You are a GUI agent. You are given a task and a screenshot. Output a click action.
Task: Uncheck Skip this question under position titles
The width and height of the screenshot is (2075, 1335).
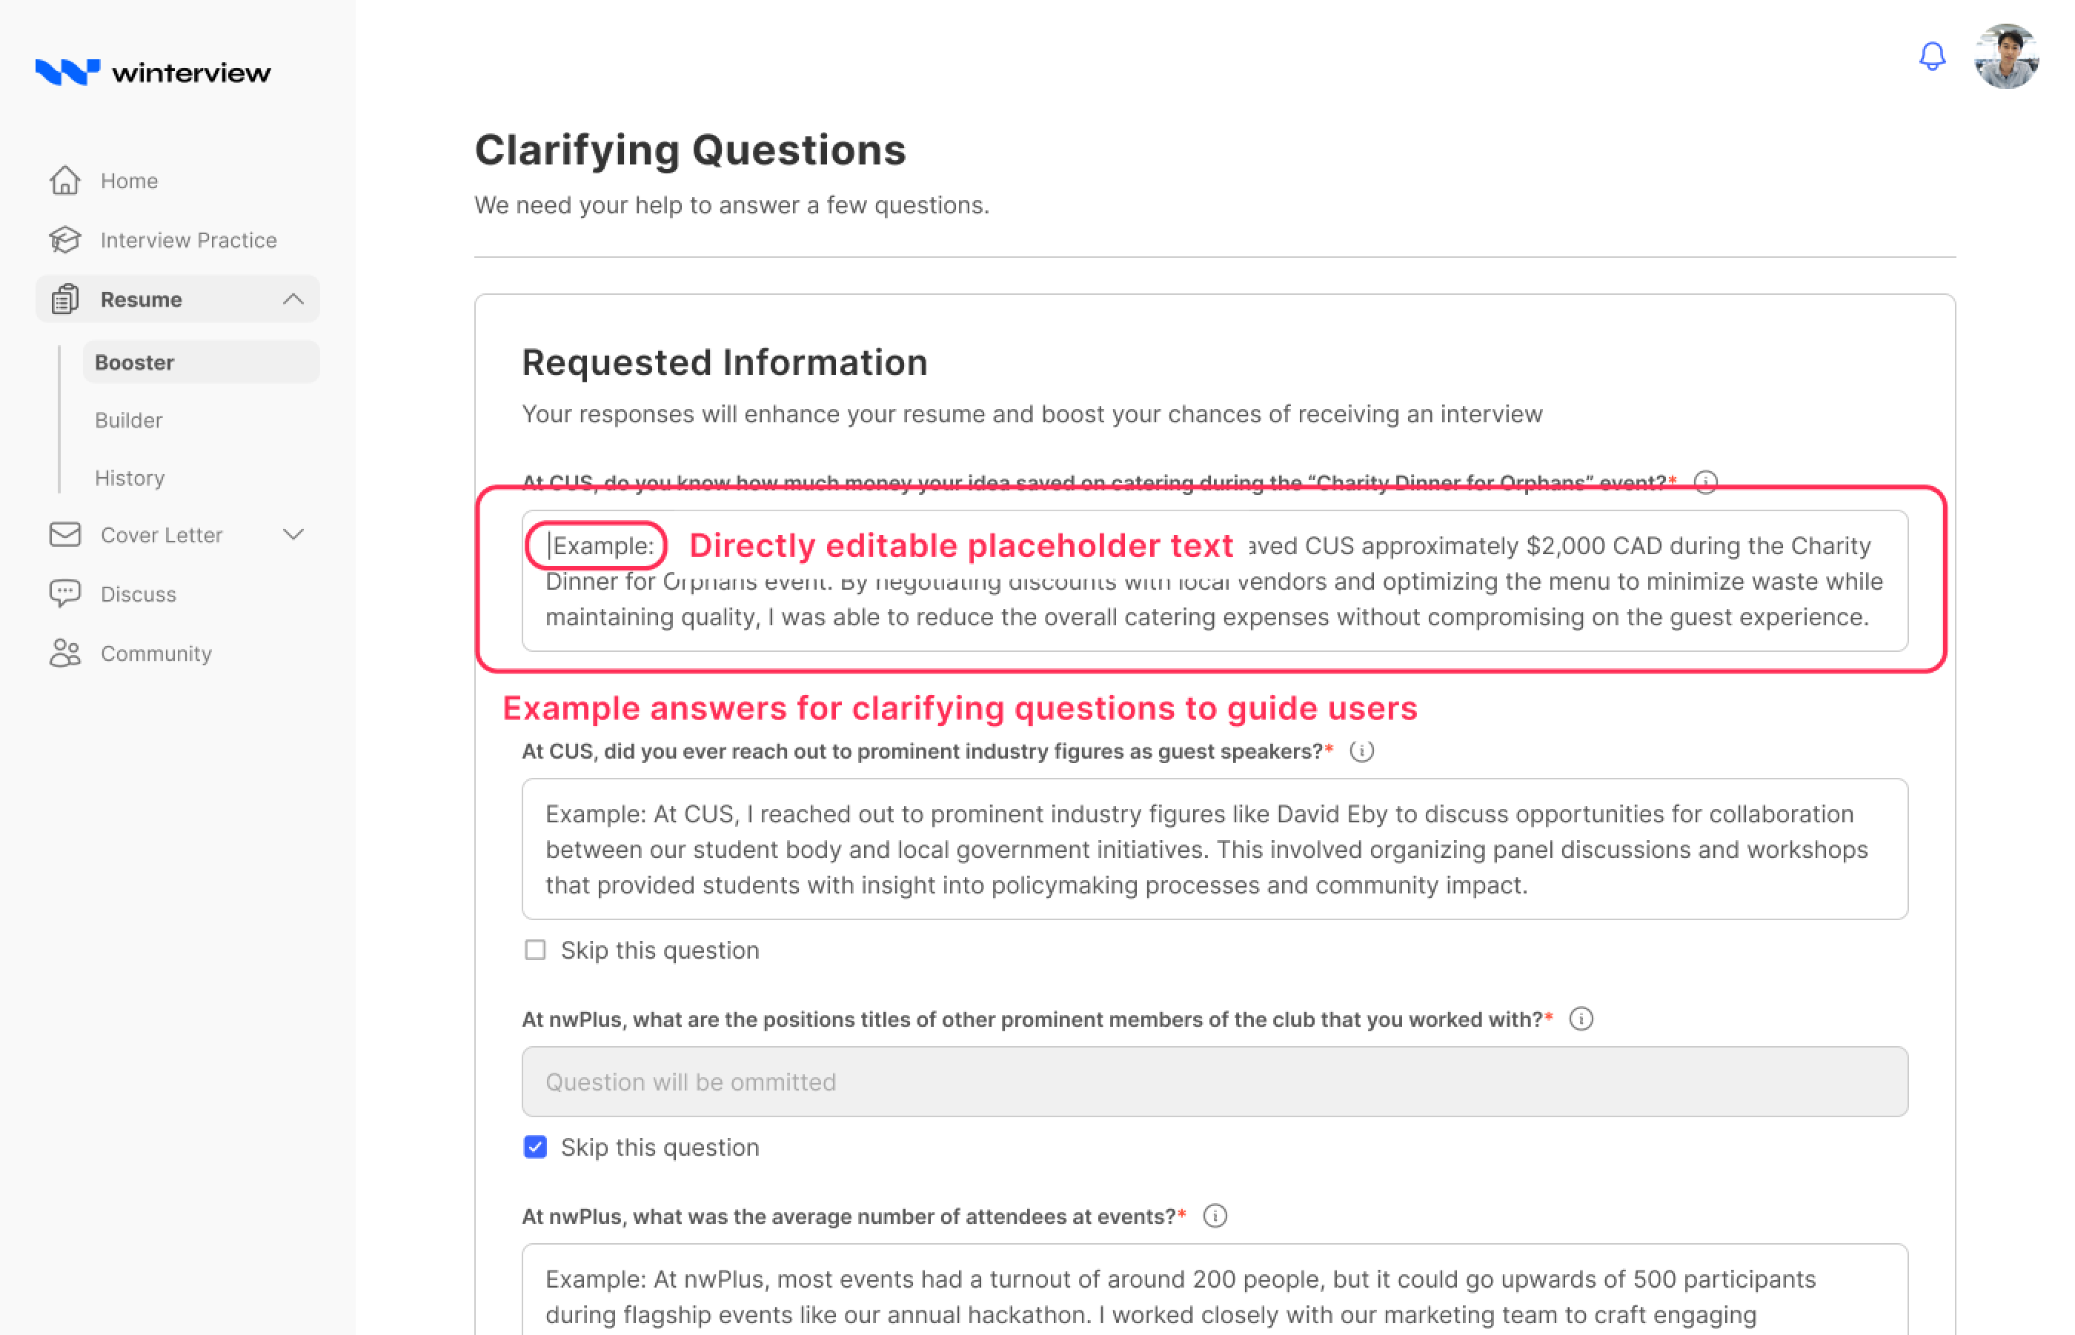(x=535, y=1147)
